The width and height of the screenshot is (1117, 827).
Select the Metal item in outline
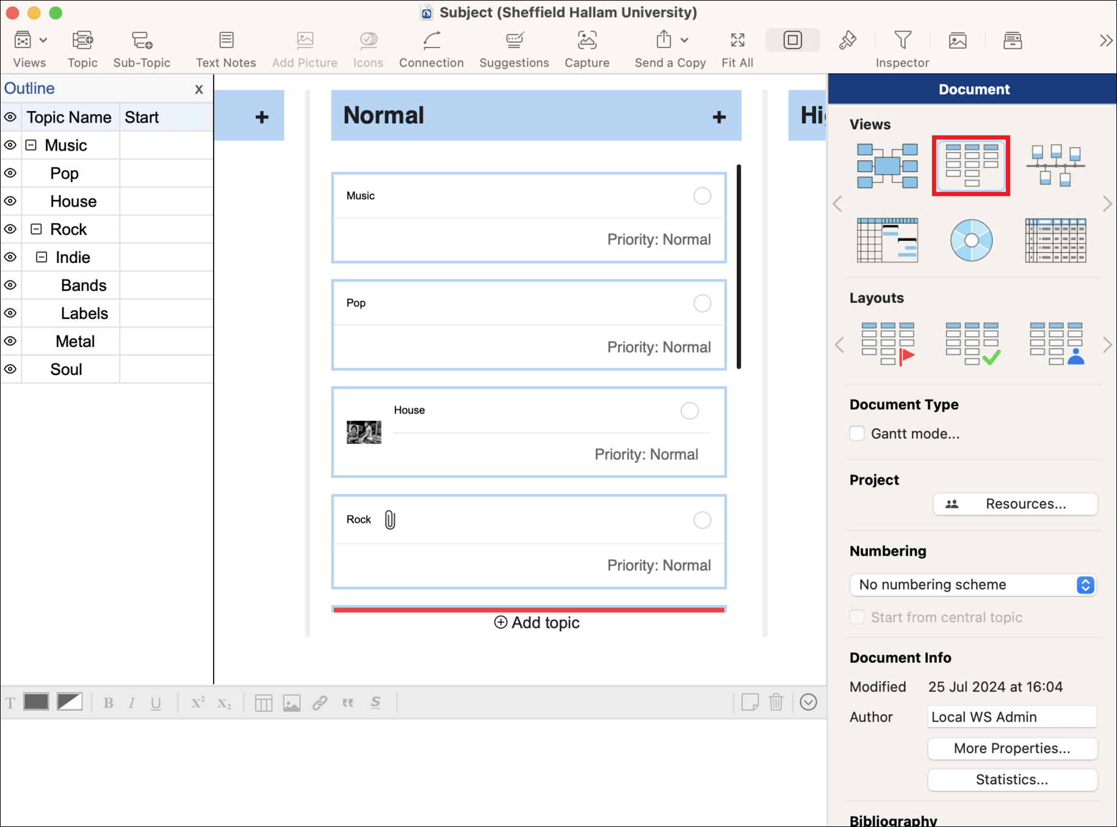(x=75, y=342)
